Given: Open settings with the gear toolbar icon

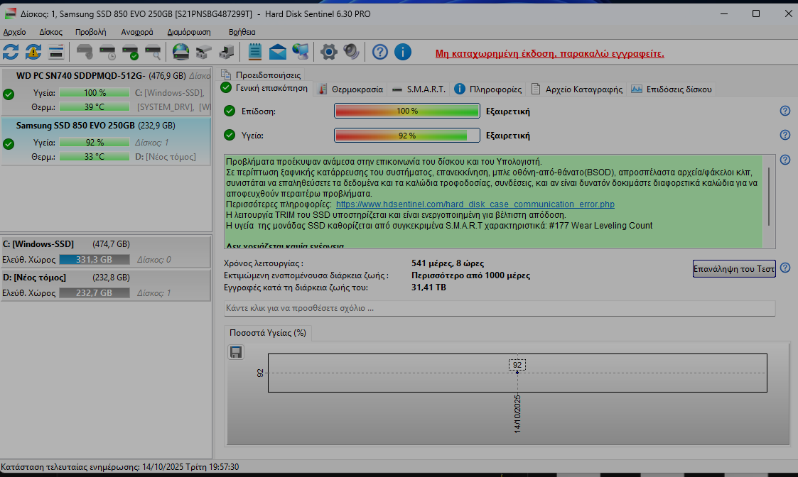Looking at the screenshot, I should click(x=328, y=52).
